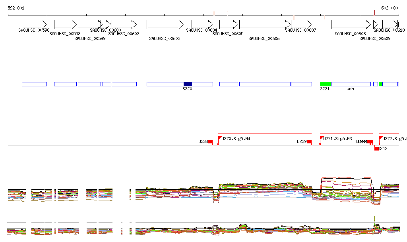Select the blue annotation box under SAOUHSC_00605

click(229, 84)
